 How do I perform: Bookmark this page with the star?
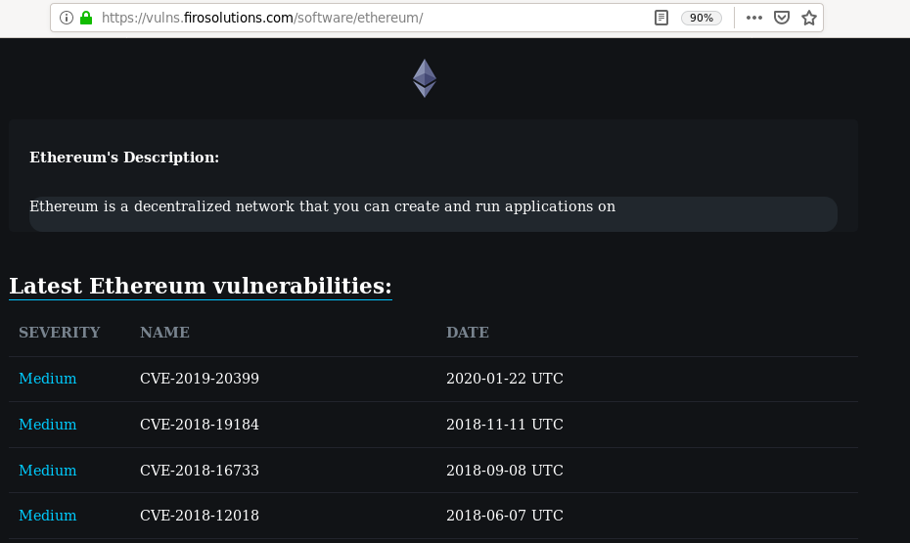pyautogui.click(x=809, y=18)
